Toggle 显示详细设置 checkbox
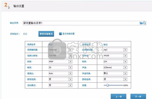The width and height of the screenshot is (152, 99). [x=60, y=34]
